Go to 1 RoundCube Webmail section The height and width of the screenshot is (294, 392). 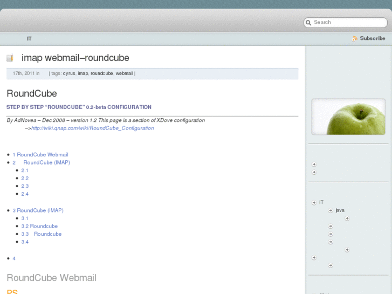click(x=40, y=155)
